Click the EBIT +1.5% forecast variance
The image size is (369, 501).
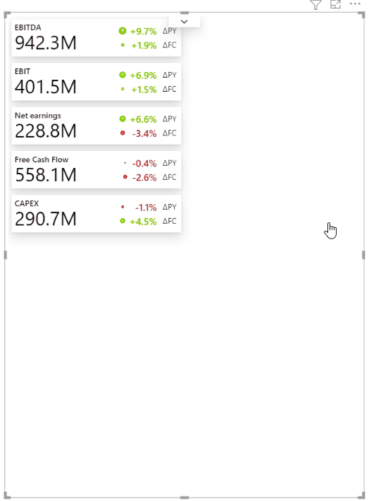[x=144, y=90]
